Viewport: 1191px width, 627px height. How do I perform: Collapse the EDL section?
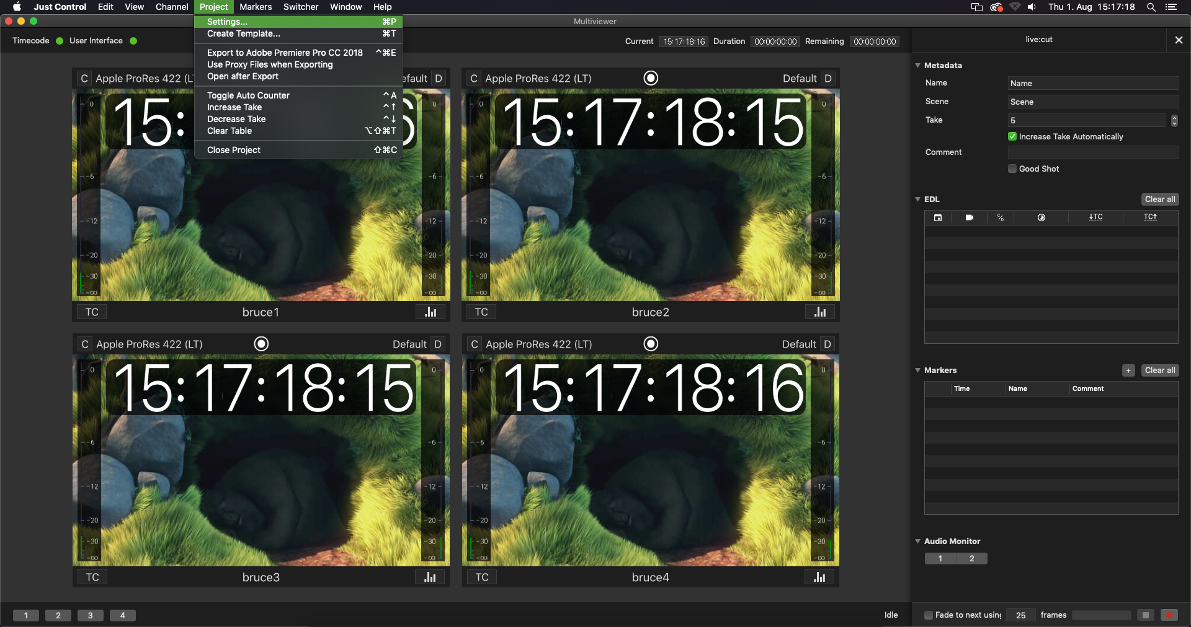[917, 199]
